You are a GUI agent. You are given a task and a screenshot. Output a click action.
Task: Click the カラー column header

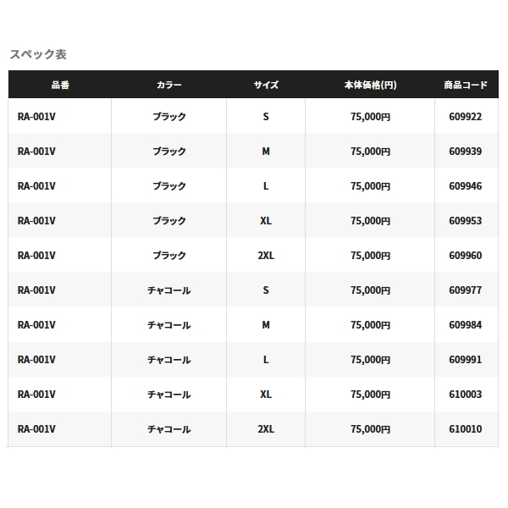click(169, 86)
